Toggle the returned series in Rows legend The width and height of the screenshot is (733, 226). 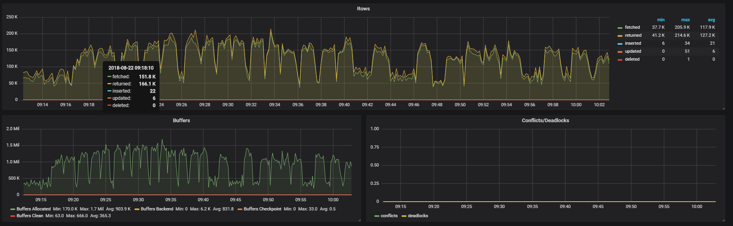(633, 35)
